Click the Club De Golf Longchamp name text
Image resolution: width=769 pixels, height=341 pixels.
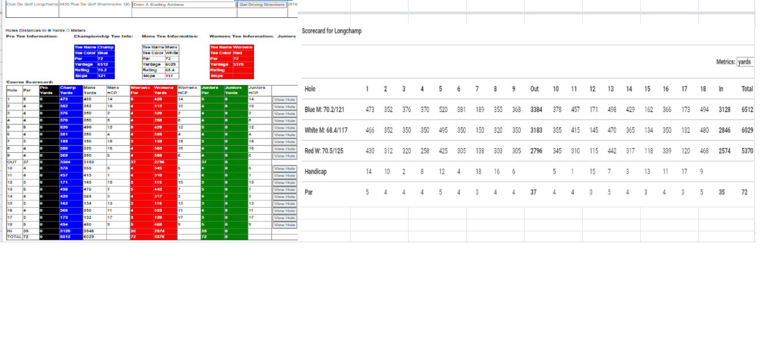[x=32, y=4]
